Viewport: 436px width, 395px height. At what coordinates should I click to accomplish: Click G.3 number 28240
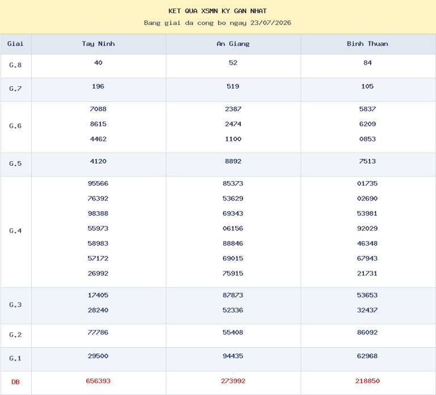98,310
